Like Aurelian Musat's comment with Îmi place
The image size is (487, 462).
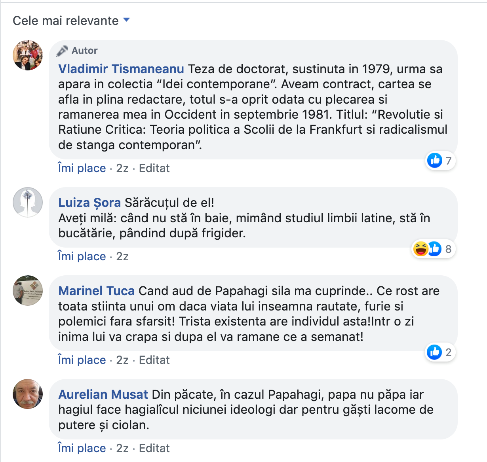(82, 448)
